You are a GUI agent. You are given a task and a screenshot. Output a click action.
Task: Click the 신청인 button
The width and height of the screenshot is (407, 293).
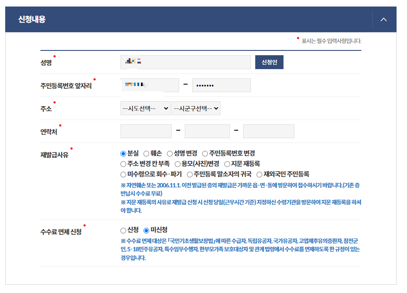(269, 62)
